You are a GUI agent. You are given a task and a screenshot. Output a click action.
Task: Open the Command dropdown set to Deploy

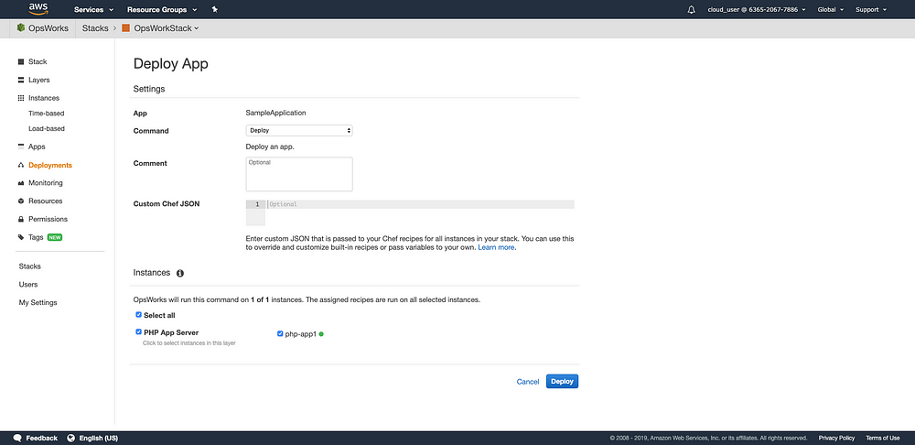pyautogui.click(x=299, y=130)
